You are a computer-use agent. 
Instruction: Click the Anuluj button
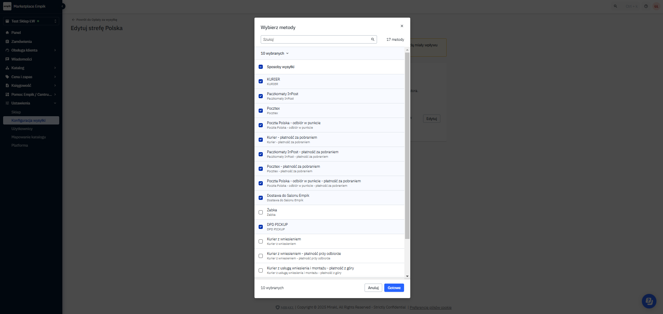[x=373, y=288]
